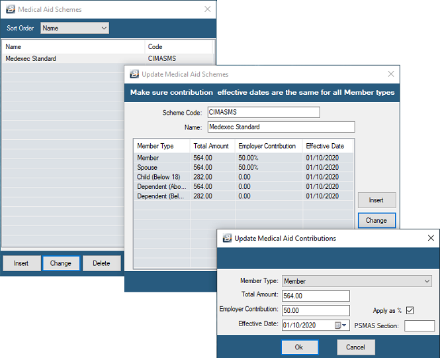Click the Member Type column header
This screenshot has height=358, width=440.
pyautogui.click(x=162, y=146)
